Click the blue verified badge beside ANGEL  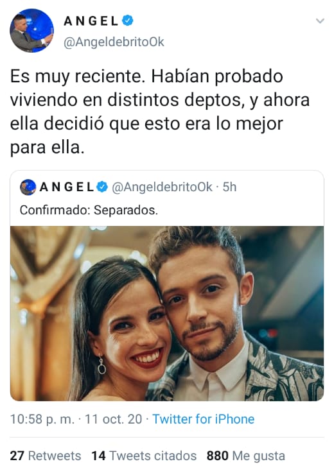point(127,21)
